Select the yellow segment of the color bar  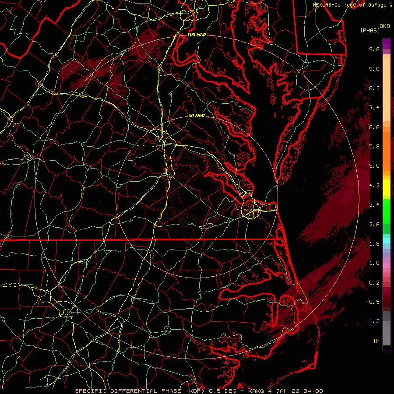(387, 187)
